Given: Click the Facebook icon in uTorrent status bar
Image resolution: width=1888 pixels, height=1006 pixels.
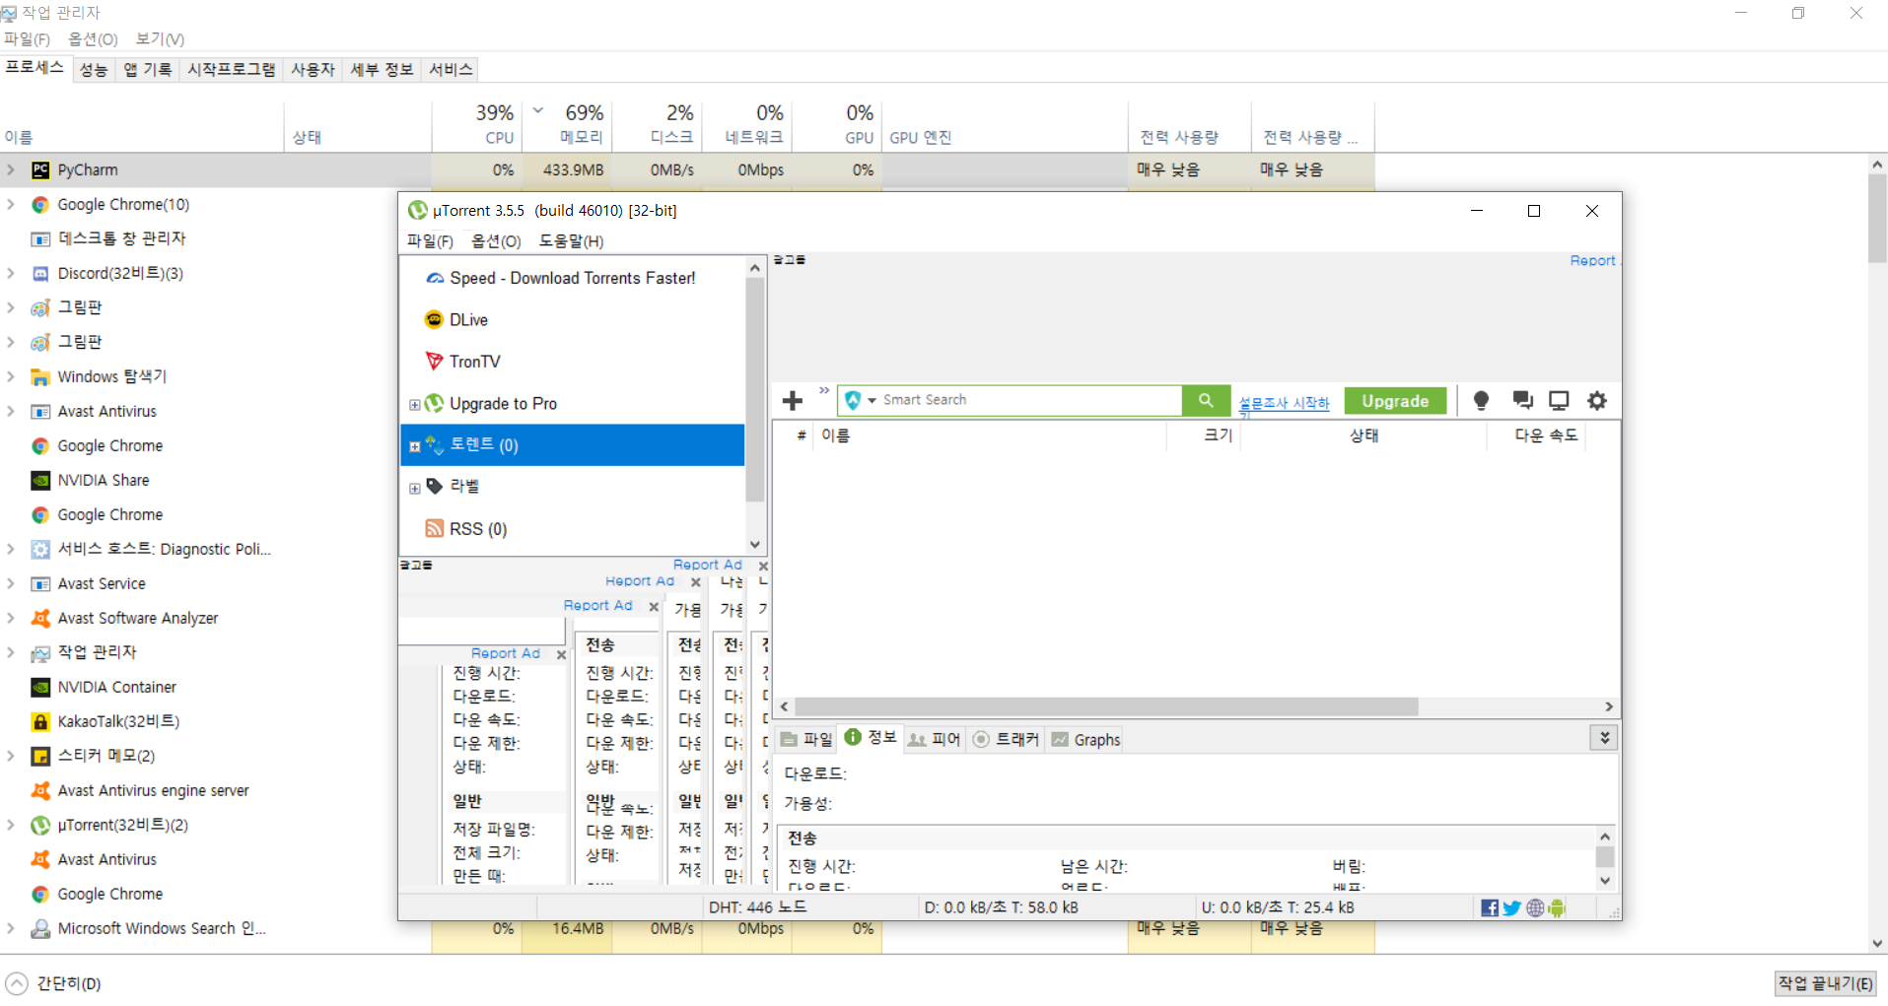Looking at the screenshot, I should tap(1490, 907).
